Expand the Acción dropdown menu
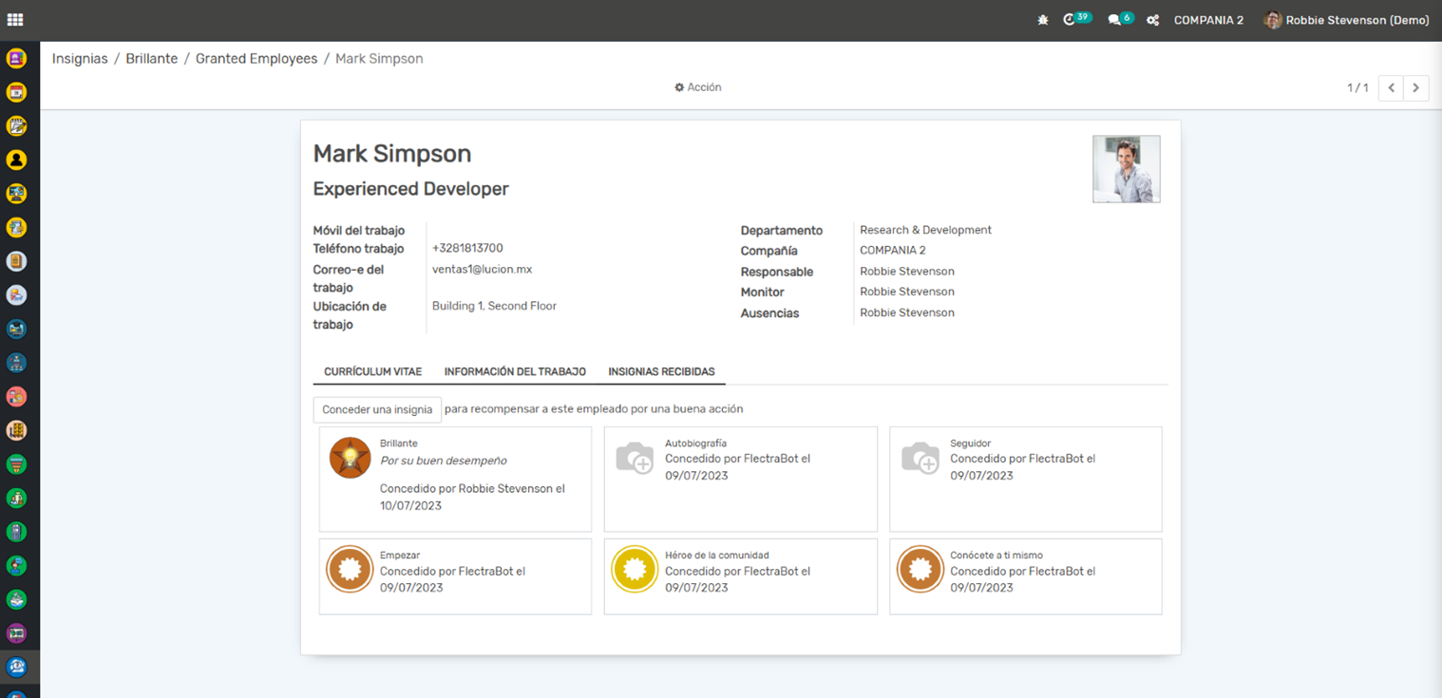This screenshot has width=1442, height=698. [x=698, y=87]
